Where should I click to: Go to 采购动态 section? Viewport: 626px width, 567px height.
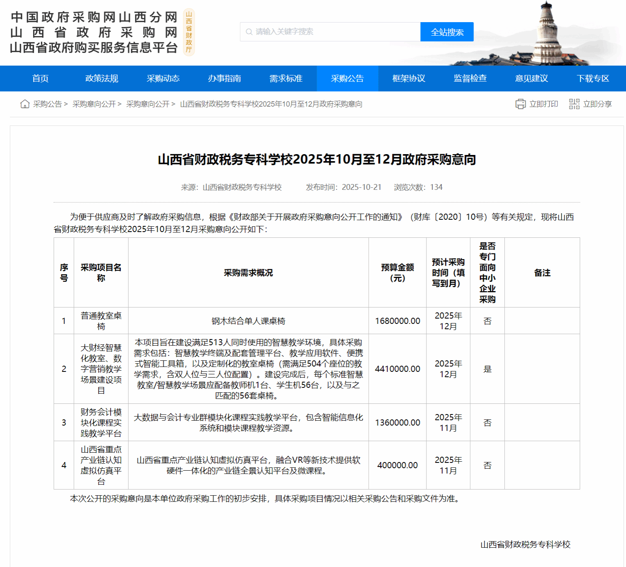[x=163, y=78]
